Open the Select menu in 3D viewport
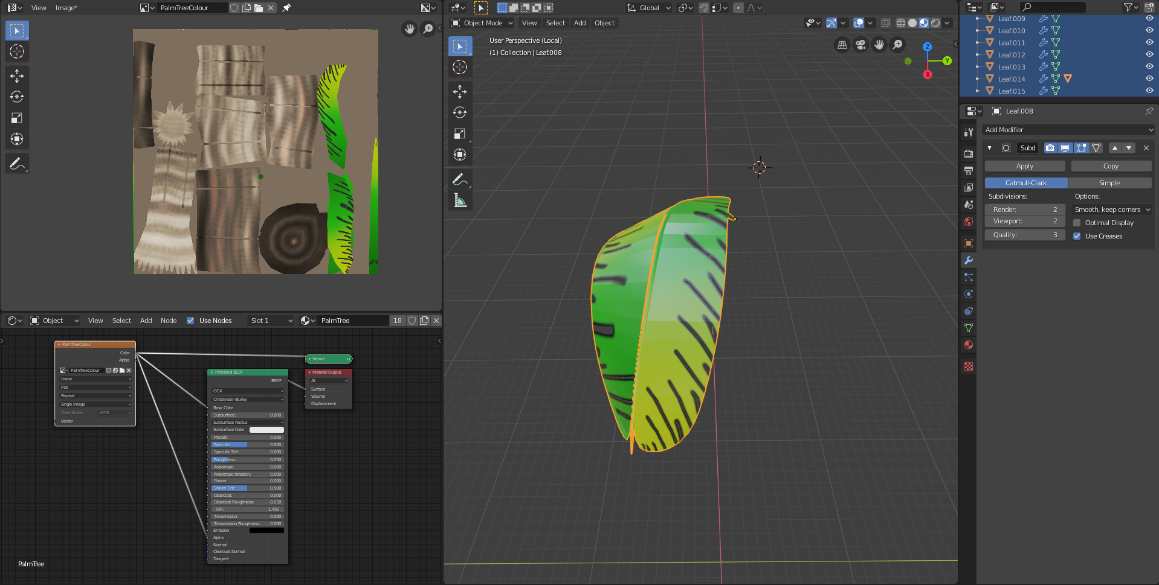 point(555,23)
